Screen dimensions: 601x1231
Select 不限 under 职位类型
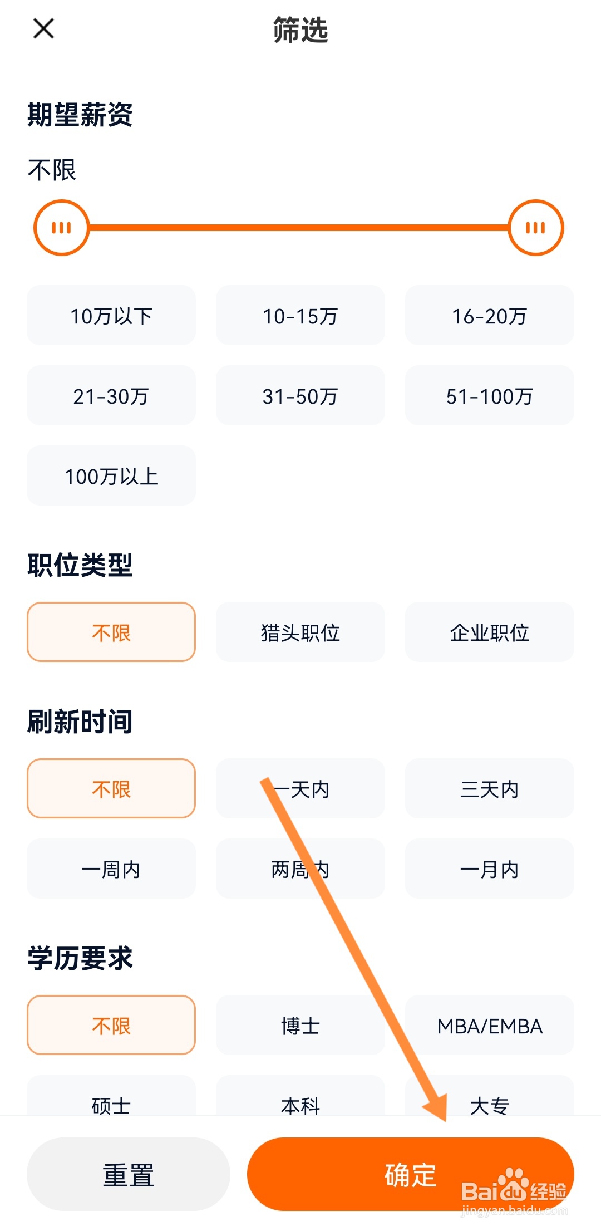pos(111,632)
